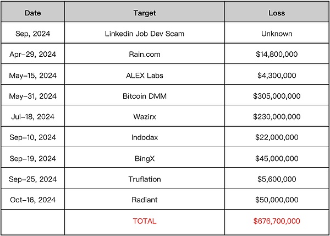Click the Wazirx target cell
Image resolution: width=330 pixels, height=236 pixels.
(x=144, y=117)
